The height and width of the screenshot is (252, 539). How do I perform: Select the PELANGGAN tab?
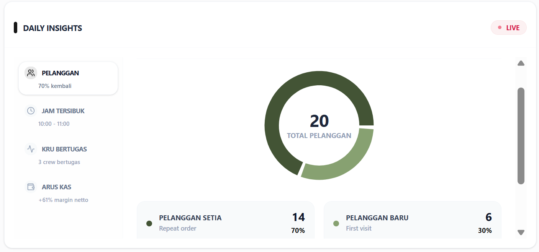click(68, 78)
